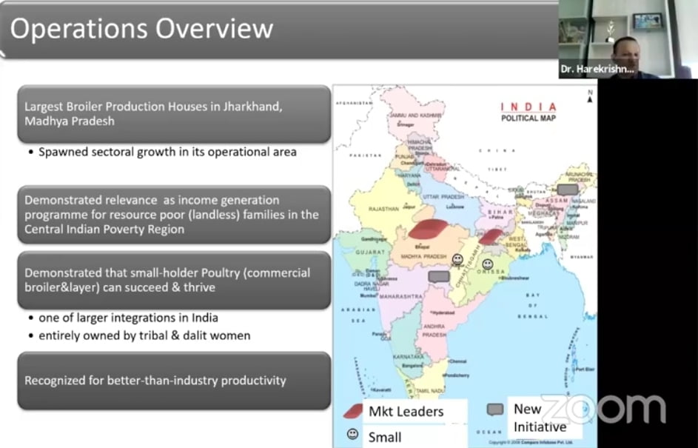Click the red Mkt Leaders legend icon
This screenshot has height=448, width=698.
[x=354, y=410]
